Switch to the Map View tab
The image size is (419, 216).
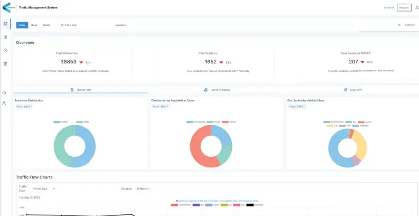coord(353,90)
